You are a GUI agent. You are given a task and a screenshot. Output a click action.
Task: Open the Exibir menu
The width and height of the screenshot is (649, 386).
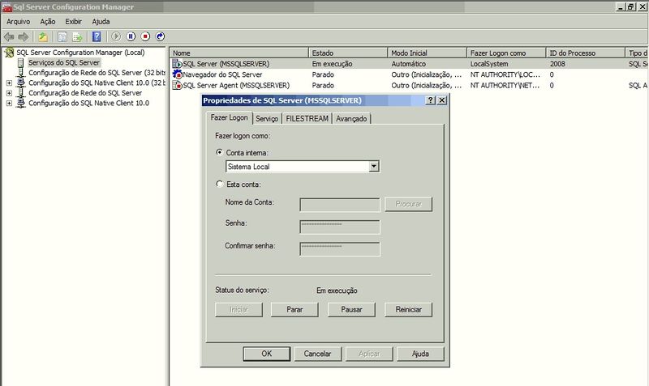[73, 22]
